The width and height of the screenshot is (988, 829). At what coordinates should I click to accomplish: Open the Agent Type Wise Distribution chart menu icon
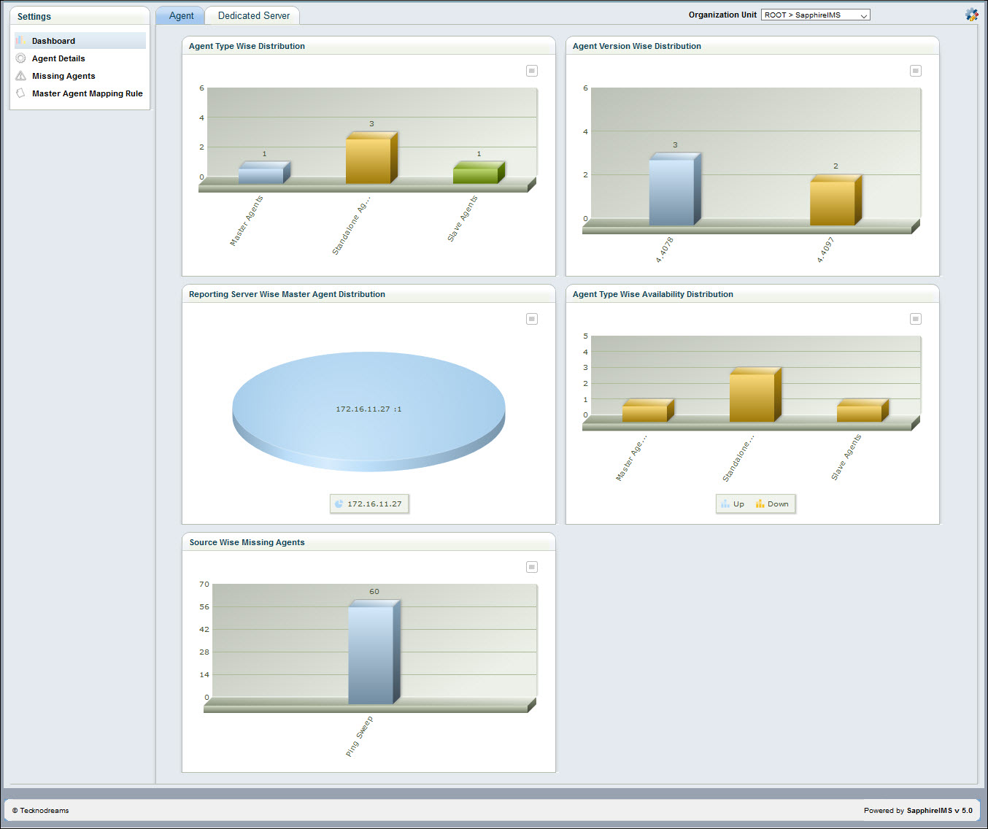coord(532,71)
